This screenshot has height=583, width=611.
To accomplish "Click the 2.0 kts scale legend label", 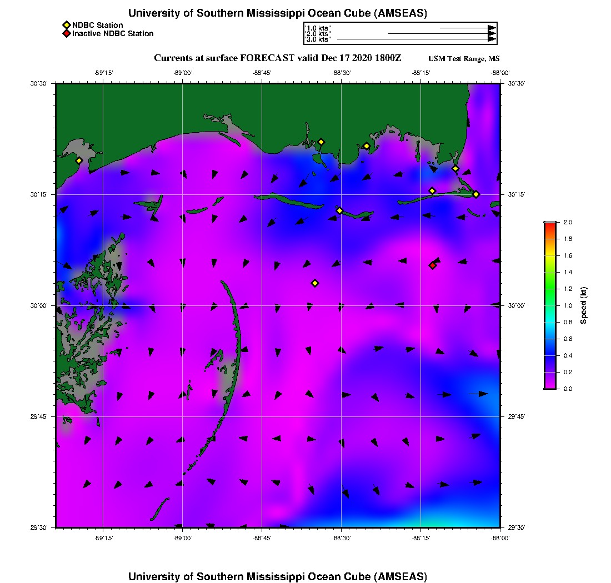I will coord(318,34).
